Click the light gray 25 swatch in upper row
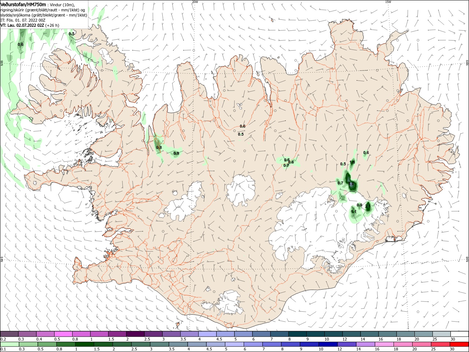 pyautogui.click(x=442, y=334)
